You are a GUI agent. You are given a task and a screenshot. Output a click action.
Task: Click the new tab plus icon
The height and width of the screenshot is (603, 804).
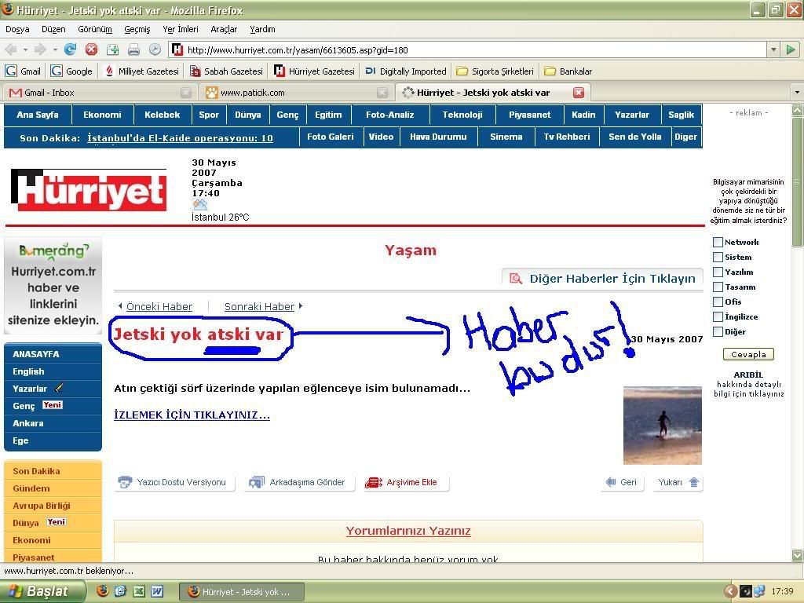pyautogui.click(x=112, y=49)
